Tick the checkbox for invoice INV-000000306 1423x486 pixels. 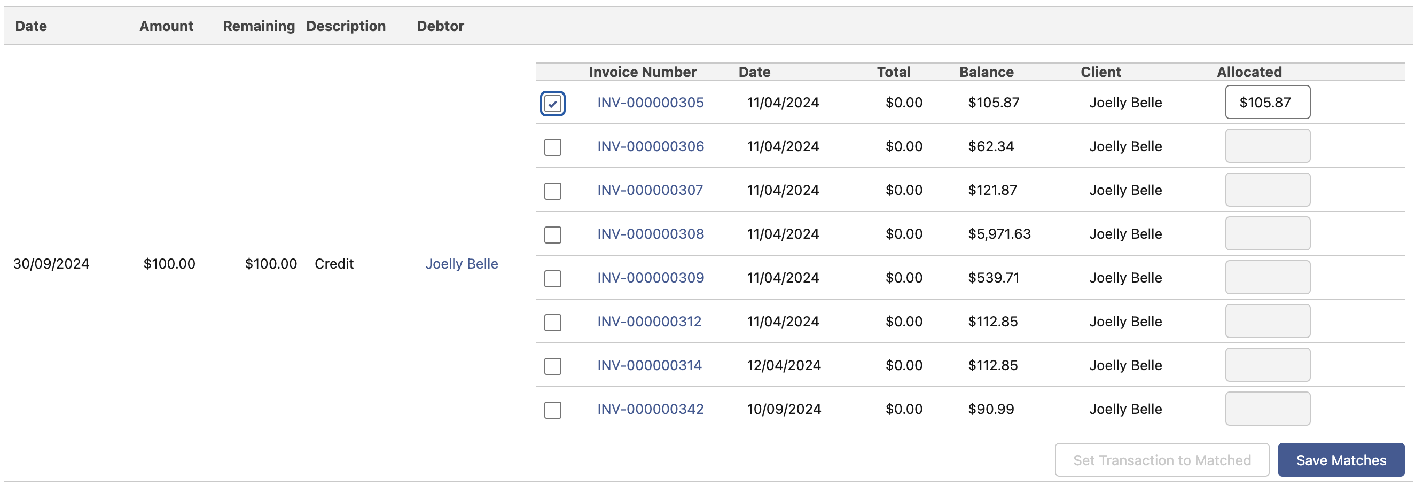(552, 147)
